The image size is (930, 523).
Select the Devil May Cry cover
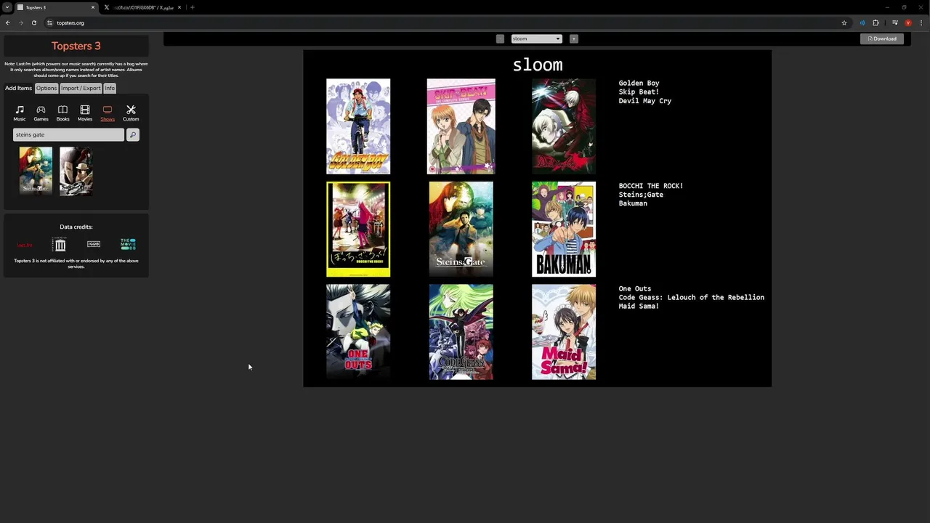[564, 126]
